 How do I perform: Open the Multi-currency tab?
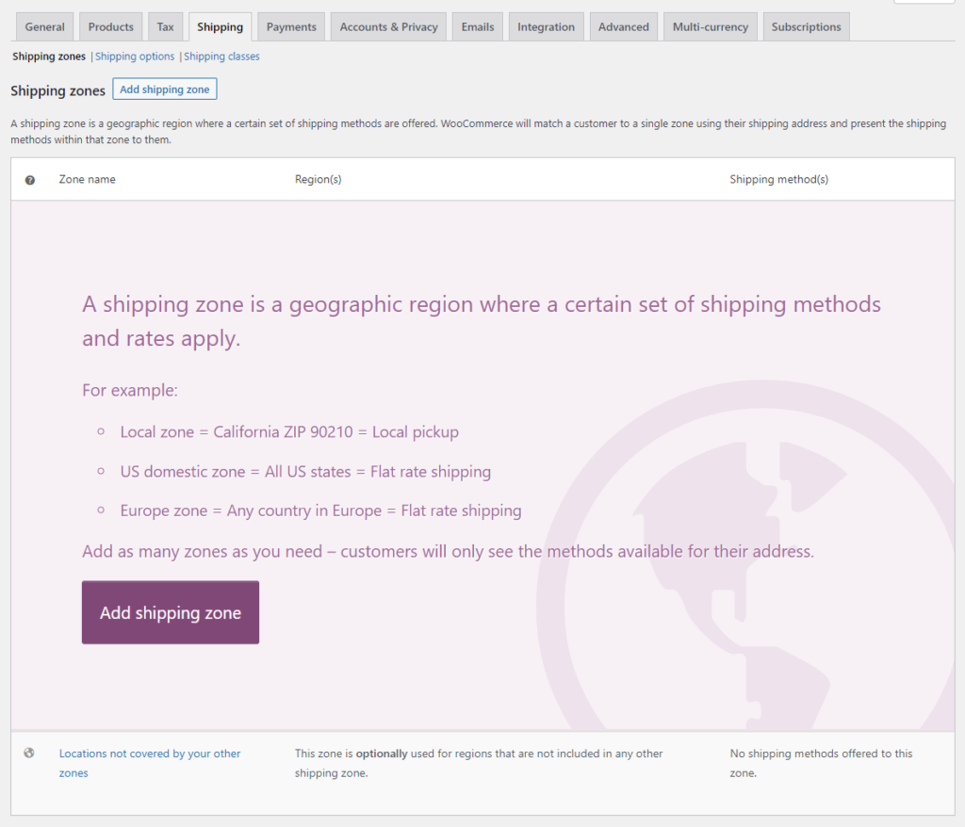point(711,27)
